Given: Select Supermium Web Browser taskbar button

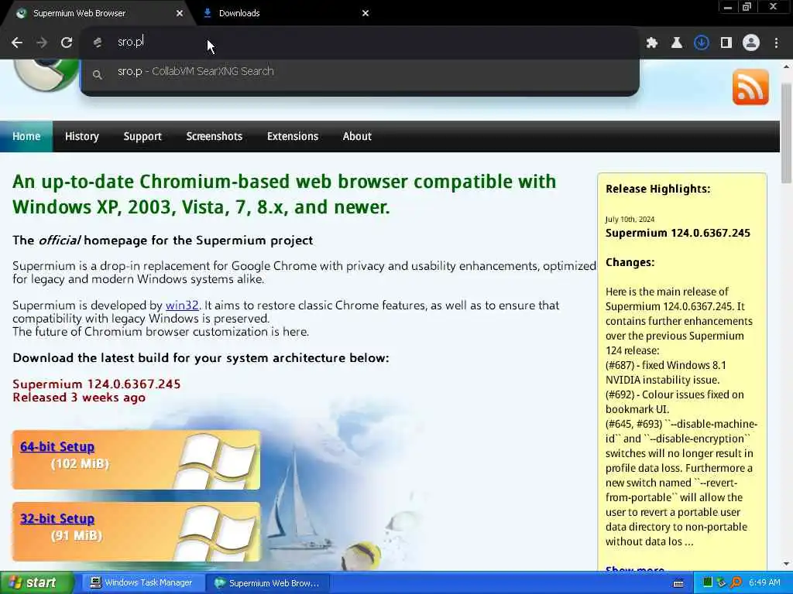Looking at the screenshot, I should [267, 583].
